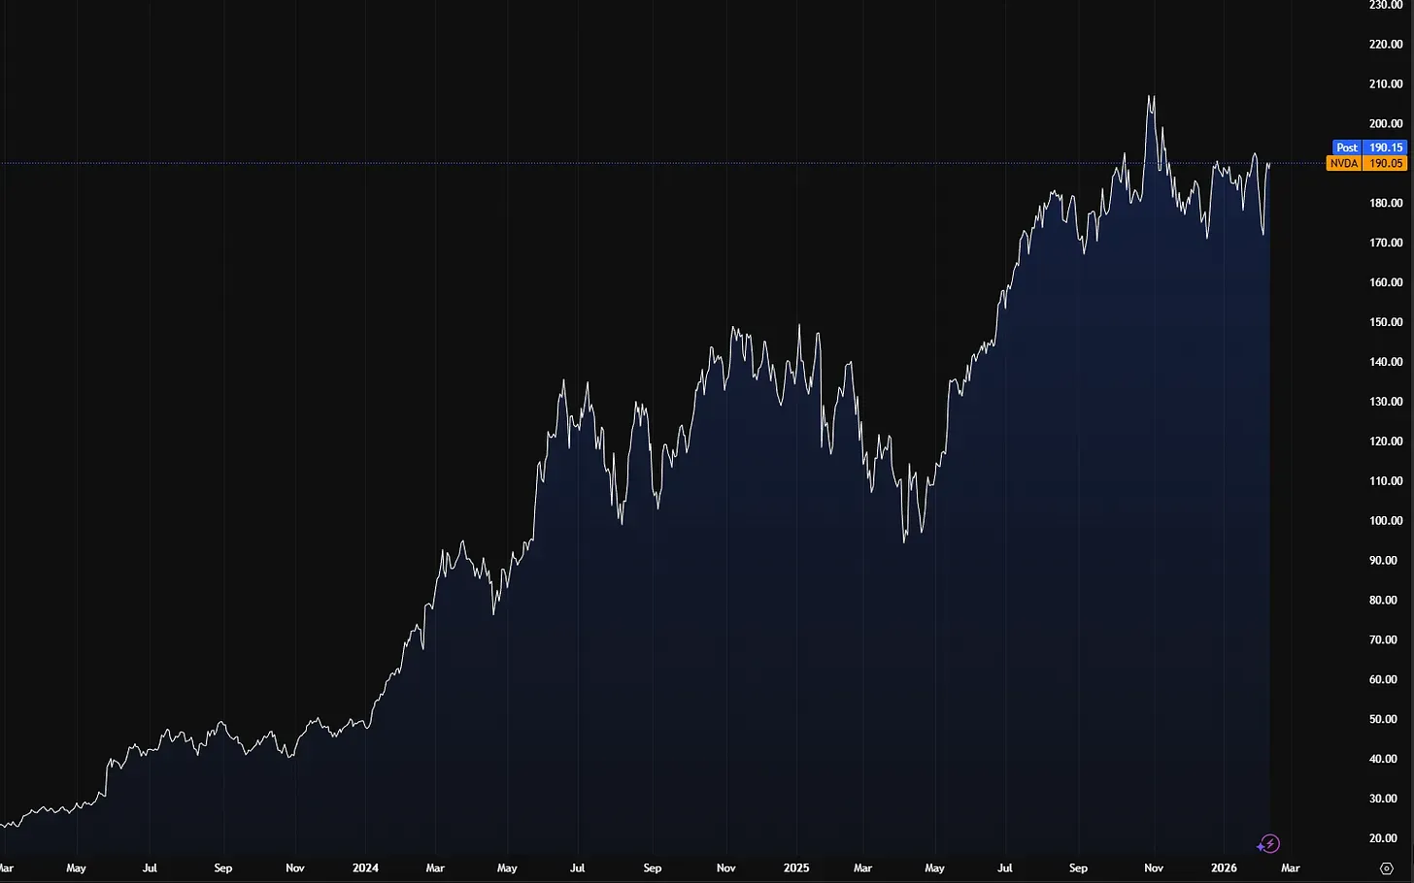
Task: Click the rightmost Mar label on time axis
Action: (1291, 868)
